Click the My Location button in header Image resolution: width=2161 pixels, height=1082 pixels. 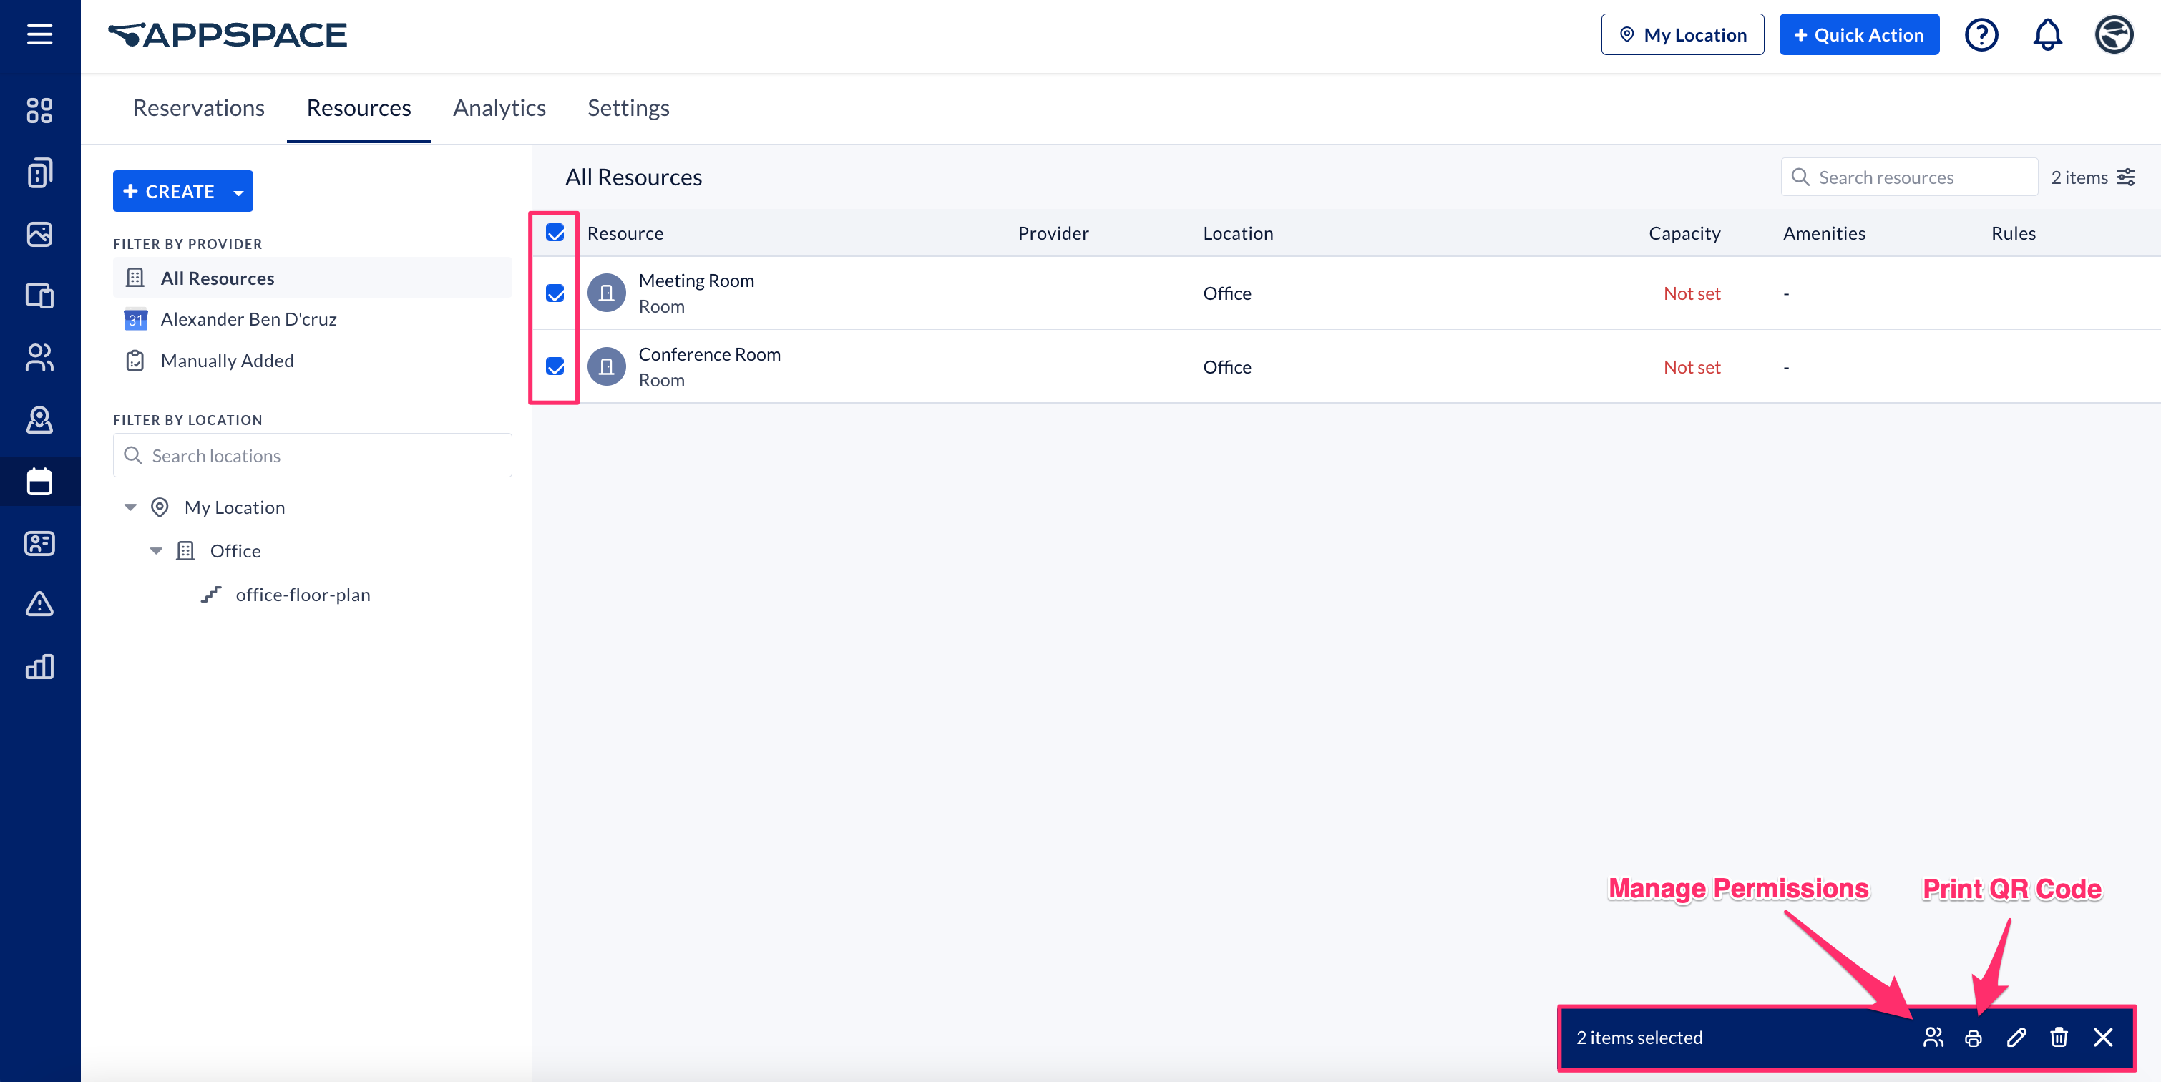pos(1682,34)
